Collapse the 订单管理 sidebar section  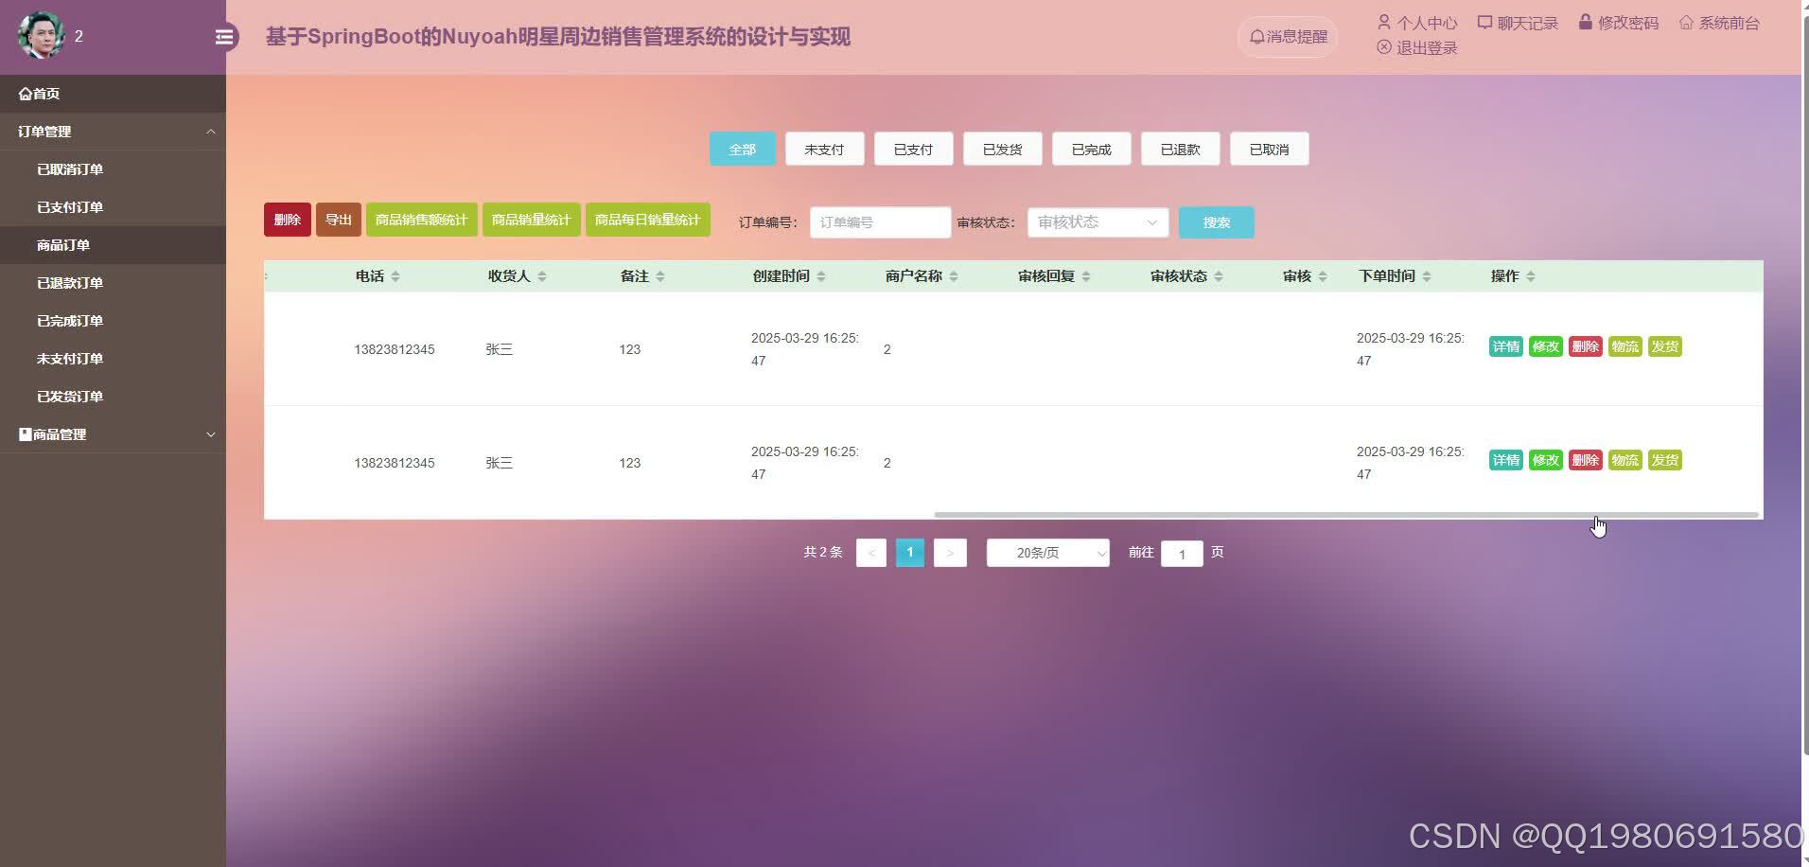211,132
